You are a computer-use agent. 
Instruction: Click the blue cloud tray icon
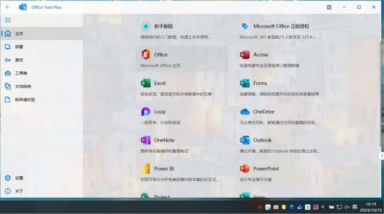pos(300,207)
